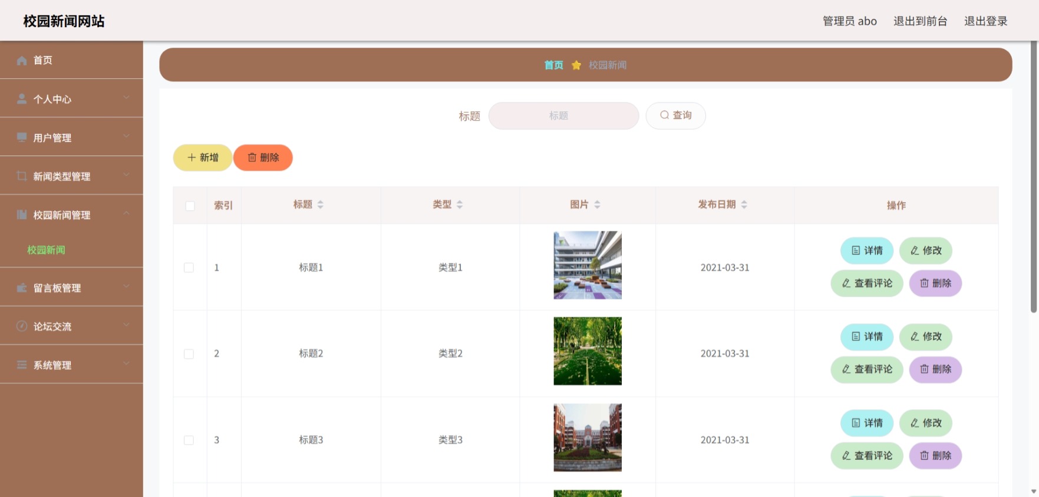Click the monitor icon beside 用户管理
Image resolution: width=1039 pixels, height=497 pixels.
[x=22, y=137]
